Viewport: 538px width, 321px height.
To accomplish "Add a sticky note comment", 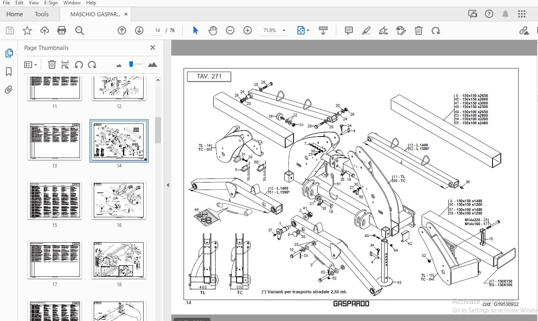I will (349, 30).
